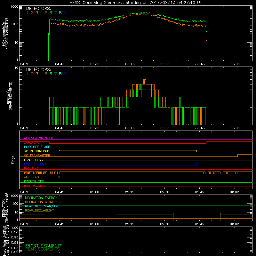The width and height of the screenshot is (256, 256).
Task: Click dark green detector 7 in rear segments legend
Action: pos(55,74)
